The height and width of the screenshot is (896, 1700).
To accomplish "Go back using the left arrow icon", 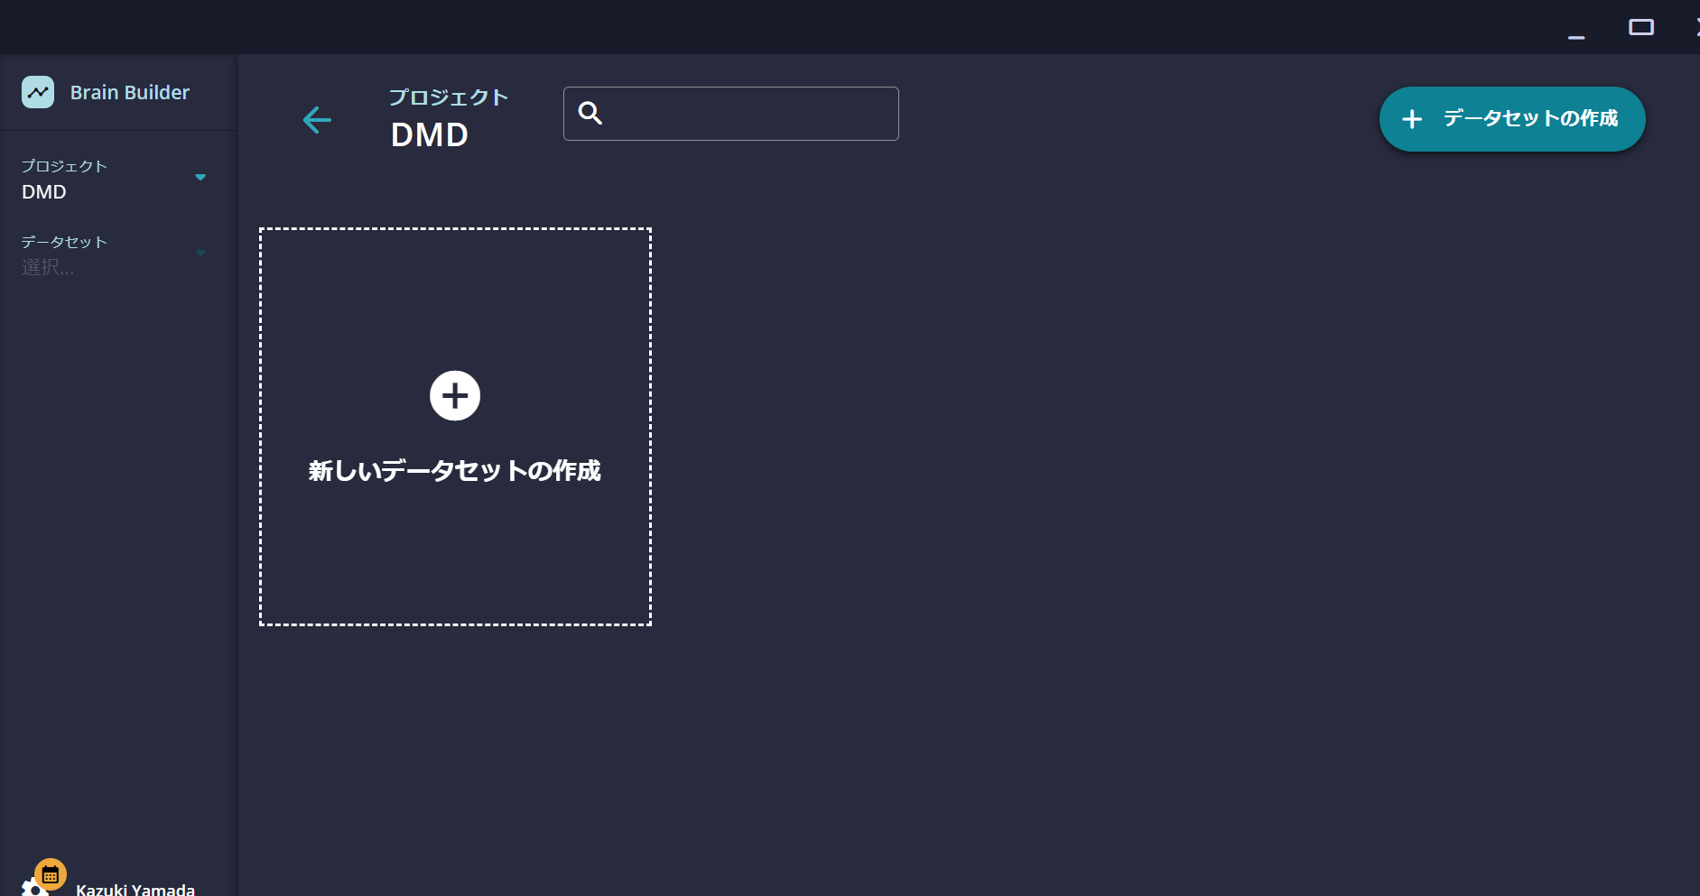I will [317, 119].
